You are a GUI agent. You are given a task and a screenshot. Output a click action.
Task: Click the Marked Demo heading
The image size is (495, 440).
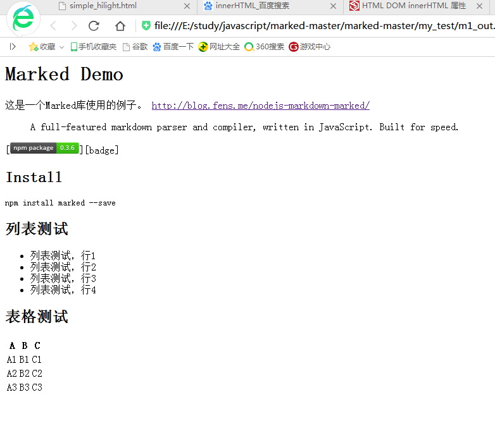64,75
